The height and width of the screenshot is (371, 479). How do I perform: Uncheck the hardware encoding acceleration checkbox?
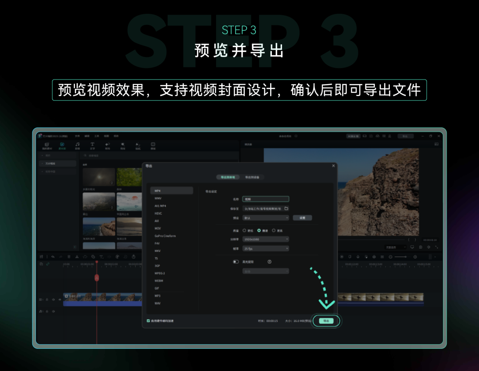[x=149, y=321]
